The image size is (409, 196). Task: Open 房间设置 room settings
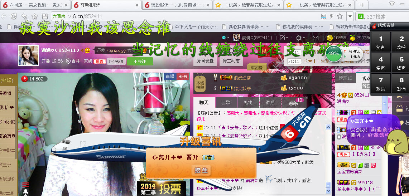click(205, 61)
